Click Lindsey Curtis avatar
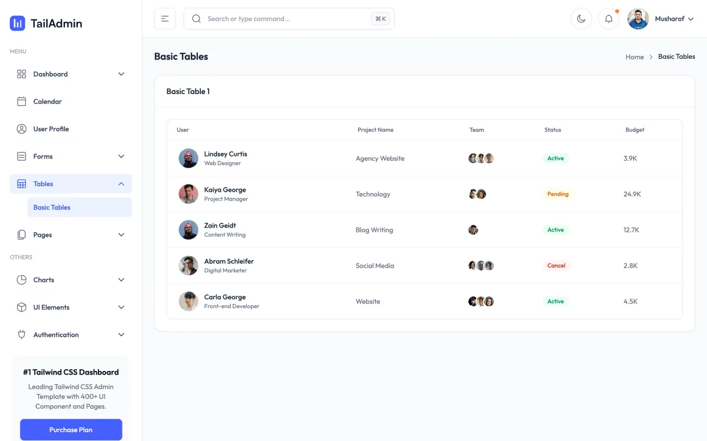The image size is (707, 441). click(x=189, y=158)
